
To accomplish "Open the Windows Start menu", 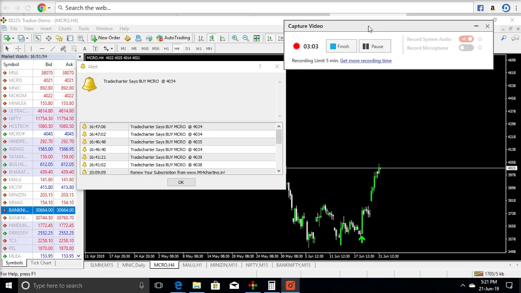I will pos(9,286).
